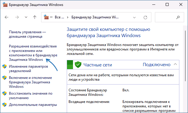Maximize the firewall window
188x113 pixels.
pyautogui.click(x=167, y=4)
